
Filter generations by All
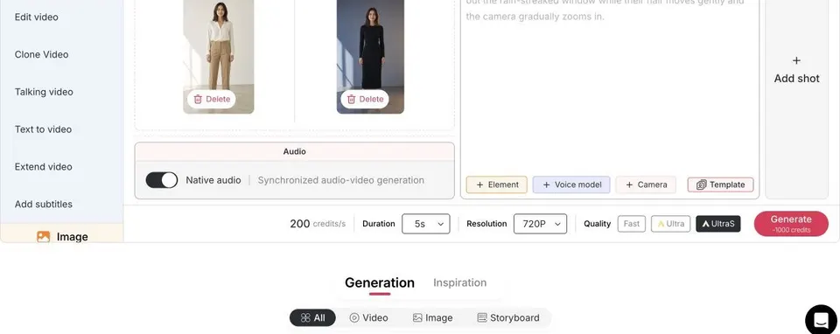pos(312,318)
